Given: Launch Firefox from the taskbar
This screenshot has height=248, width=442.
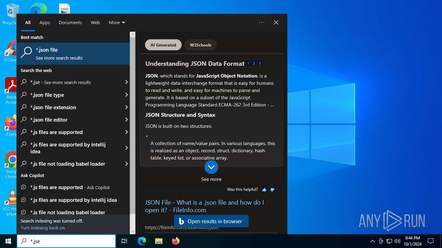Looking at the screenshot, I should pos(175,241).
